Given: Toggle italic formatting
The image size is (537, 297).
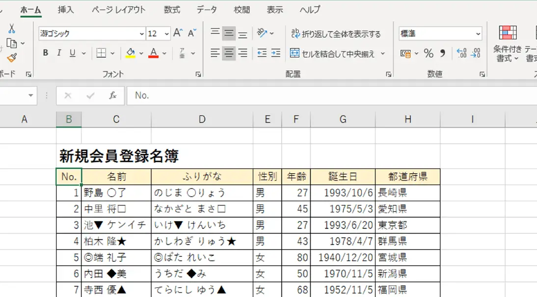Looking at the screenshot, I should pos(59,53).
